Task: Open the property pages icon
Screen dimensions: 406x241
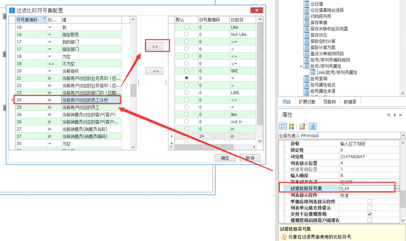Action: point(302,126)
